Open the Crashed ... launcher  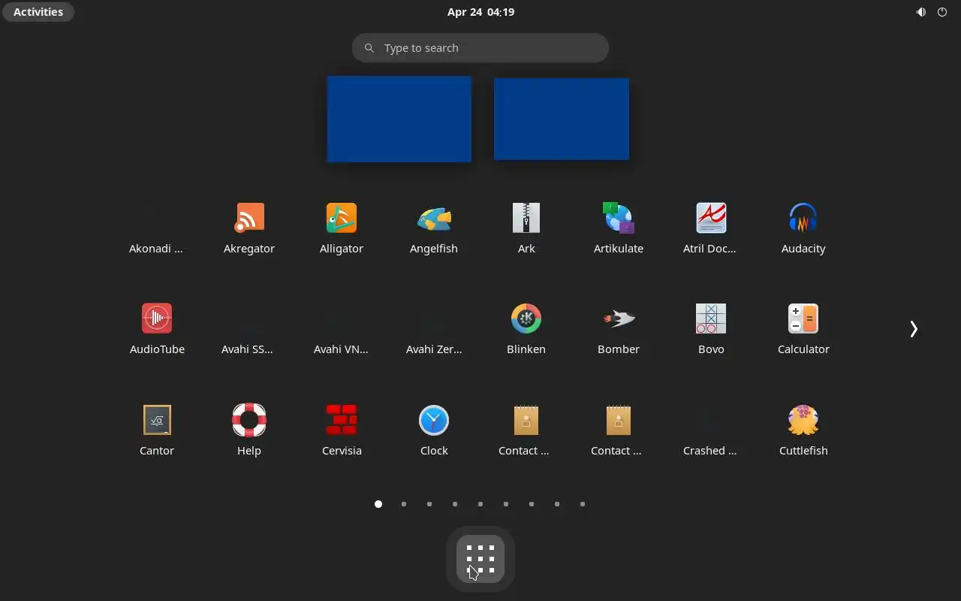point(710,431)
